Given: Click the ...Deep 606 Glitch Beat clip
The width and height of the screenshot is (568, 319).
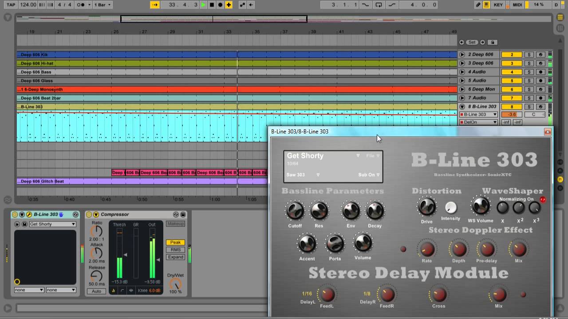Looking at the screenshot, I should point(142,181).
